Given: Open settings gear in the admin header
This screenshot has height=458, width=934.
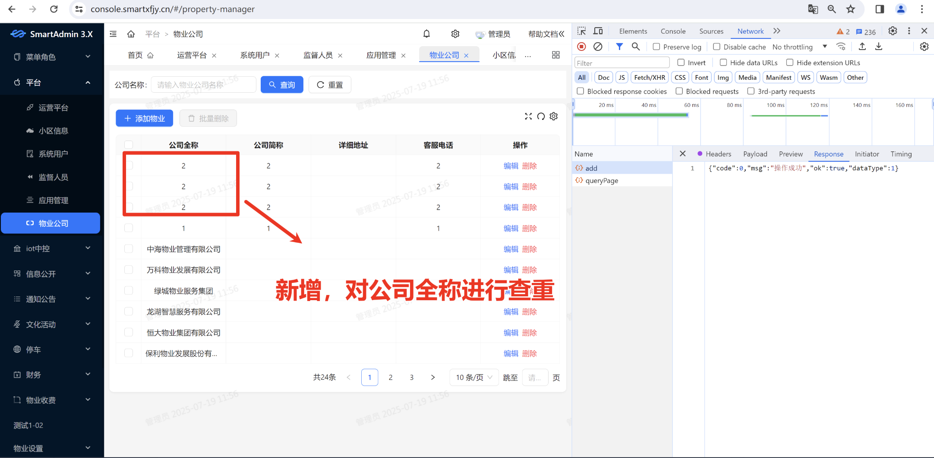Looking at the screenshot, I should point(455,34).
